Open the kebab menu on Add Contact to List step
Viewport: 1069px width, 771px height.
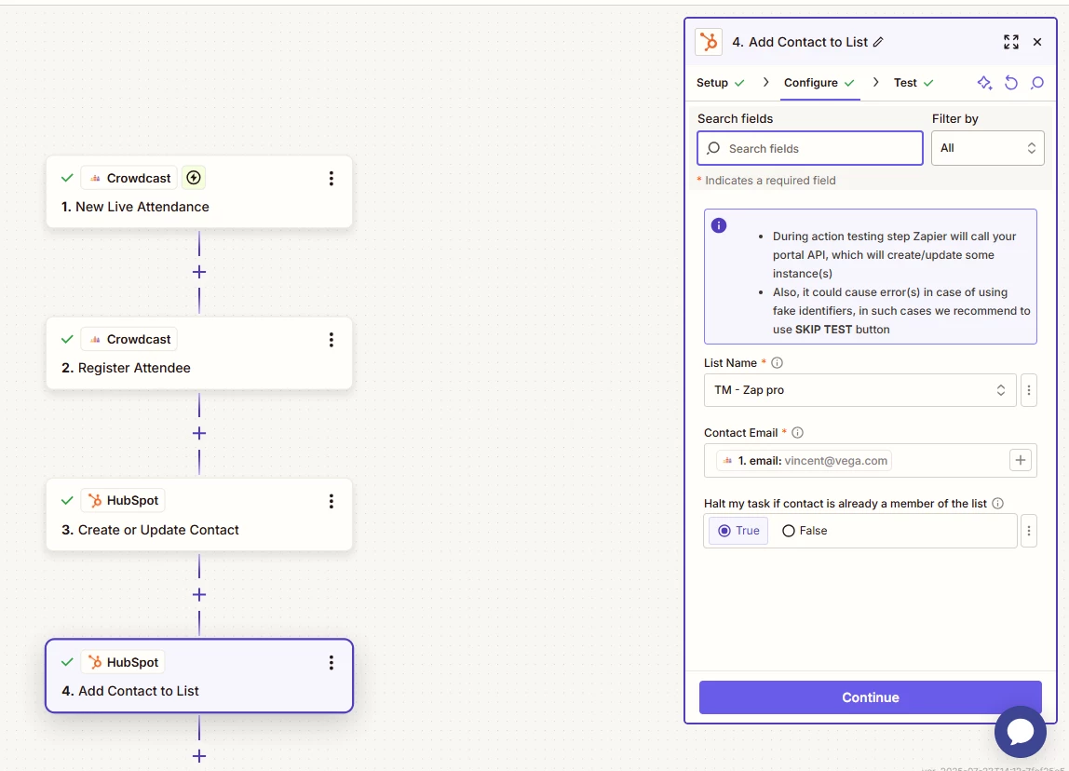tap(332, 663)
